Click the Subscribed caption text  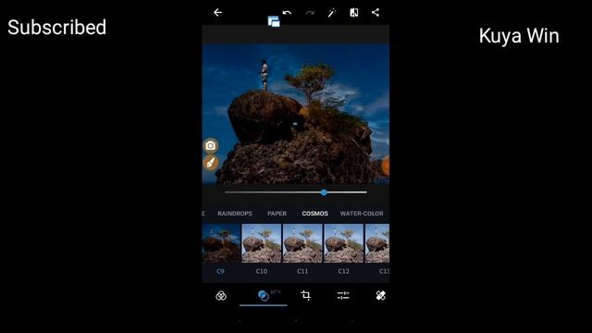pyautogui.click(x=57, y=28)
